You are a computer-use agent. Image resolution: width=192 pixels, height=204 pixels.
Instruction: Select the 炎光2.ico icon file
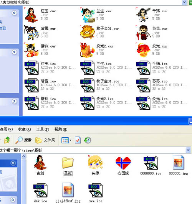106,103
